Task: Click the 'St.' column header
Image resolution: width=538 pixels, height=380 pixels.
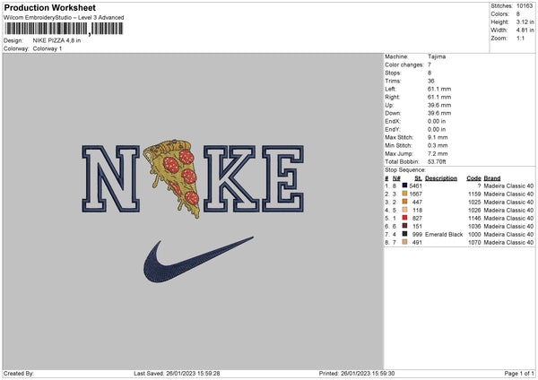Action: click(418, 178)
